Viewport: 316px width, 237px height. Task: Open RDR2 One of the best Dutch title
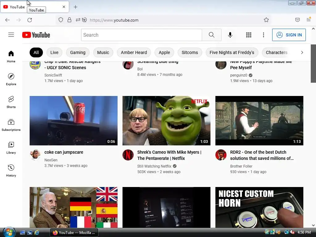click(x=262, y=155)
